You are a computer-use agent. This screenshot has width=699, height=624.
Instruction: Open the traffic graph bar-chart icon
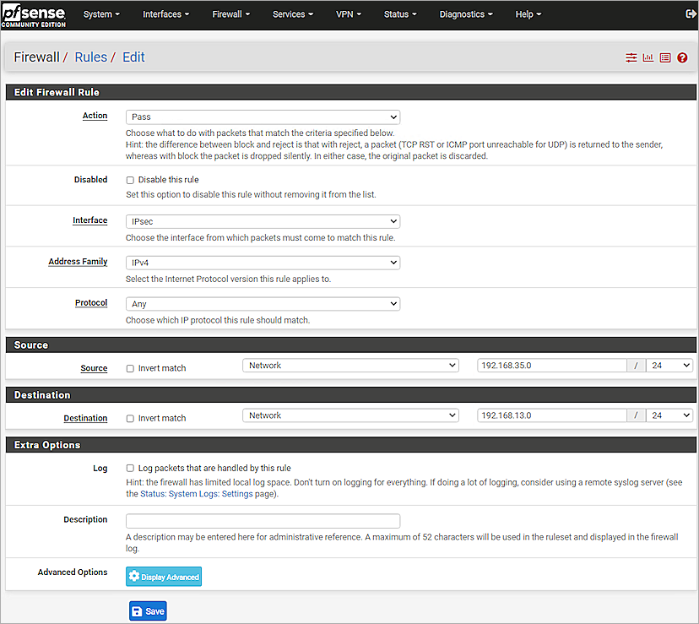tap(648, 57)
